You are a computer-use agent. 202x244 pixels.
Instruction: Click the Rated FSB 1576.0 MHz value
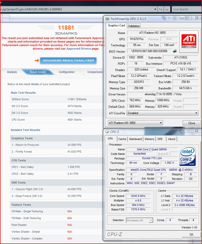point(138,209)
